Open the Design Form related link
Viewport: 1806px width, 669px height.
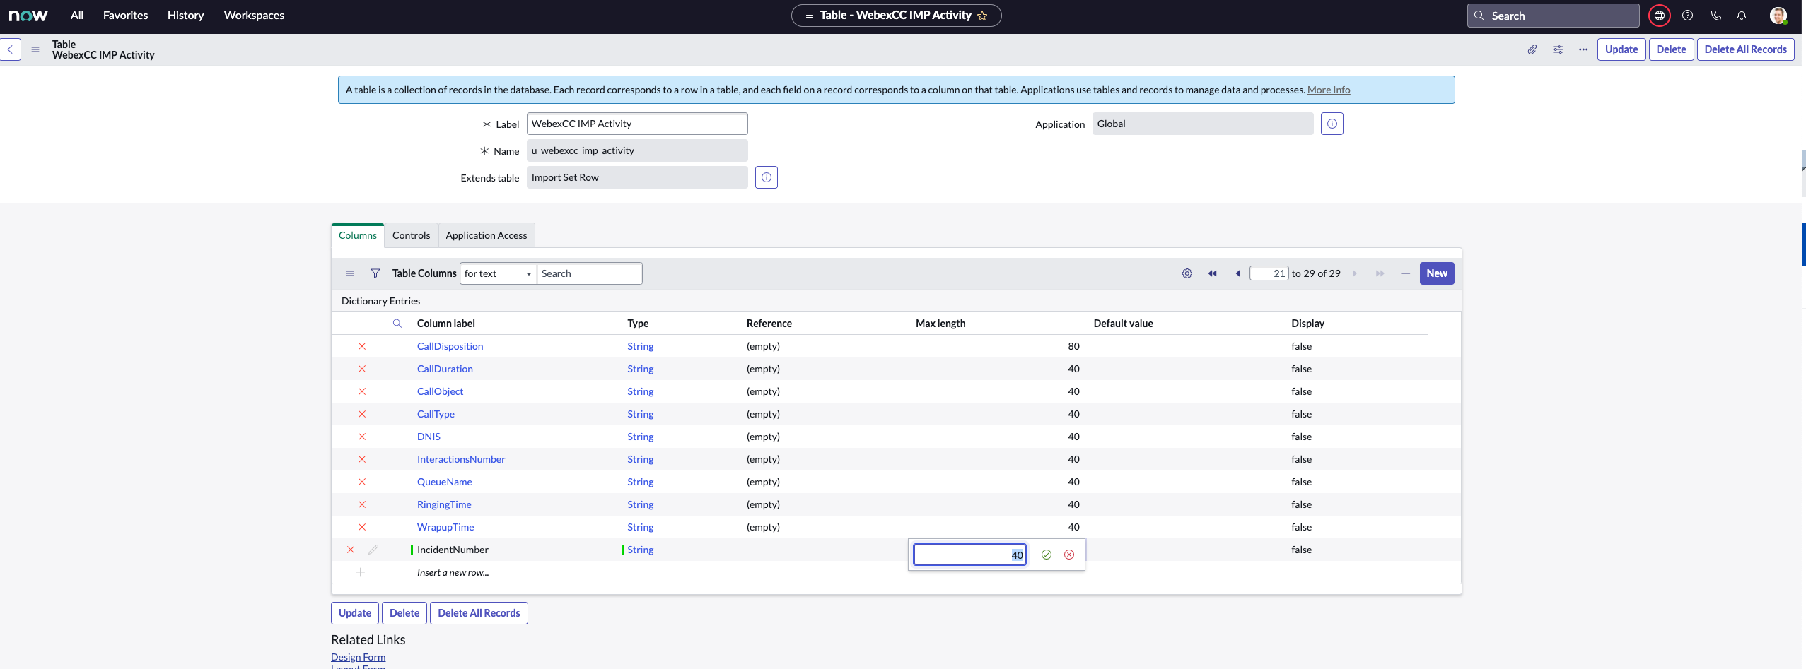tap(358, 657)
